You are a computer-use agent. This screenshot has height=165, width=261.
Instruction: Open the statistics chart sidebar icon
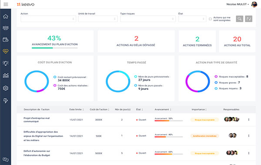6,76
